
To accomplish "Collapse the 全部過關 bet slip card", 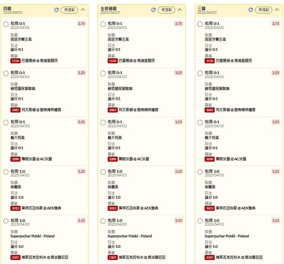I will coord(180,10).
